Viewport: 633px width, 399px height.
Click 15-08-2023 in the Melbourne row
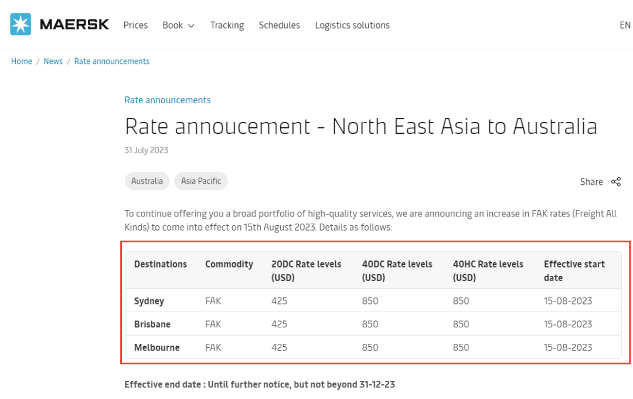(568, 348)
